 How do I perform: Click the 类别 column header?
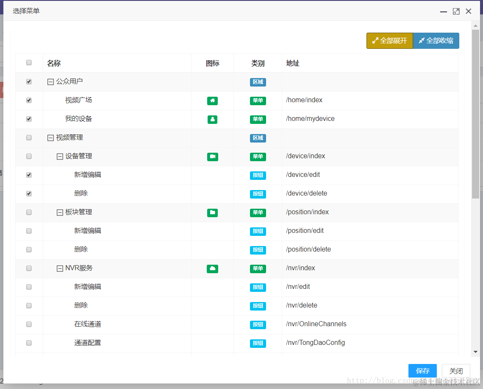[258, 63]
